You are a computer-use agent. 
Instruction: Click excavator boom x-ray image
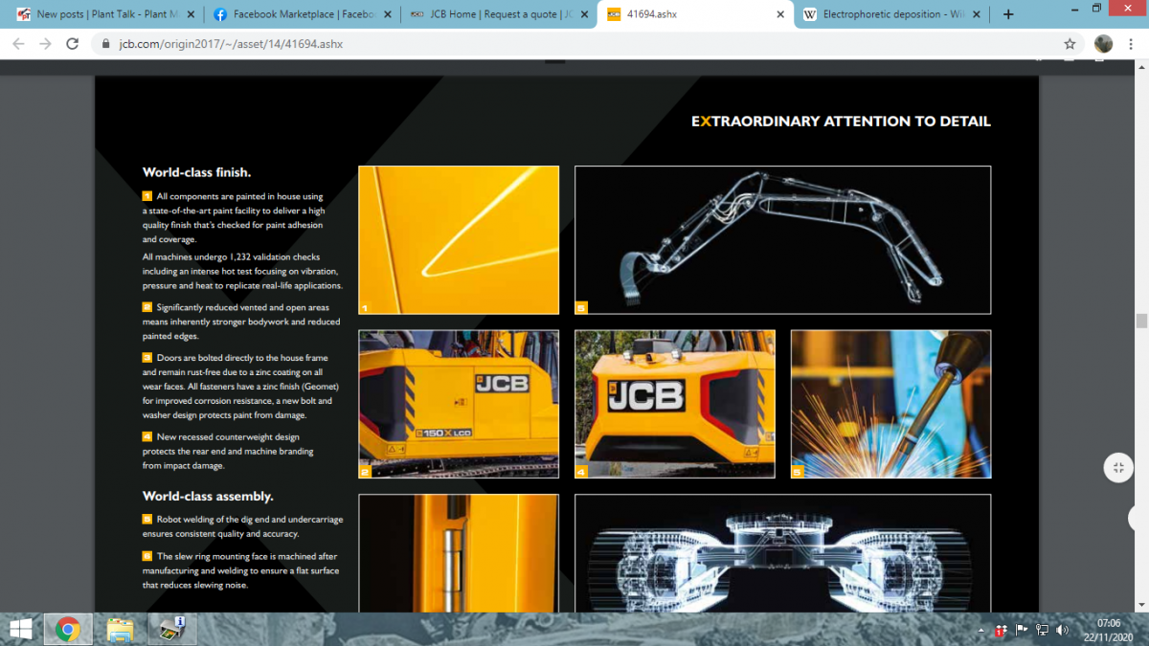pos(782,240)
